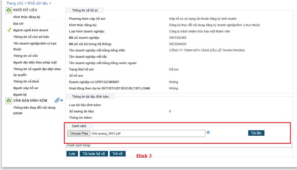This screenshot has width=297, height=170.
Task: Click the file field showing vĩnh quang_0001.pdf
Action: tap(136, 133)
